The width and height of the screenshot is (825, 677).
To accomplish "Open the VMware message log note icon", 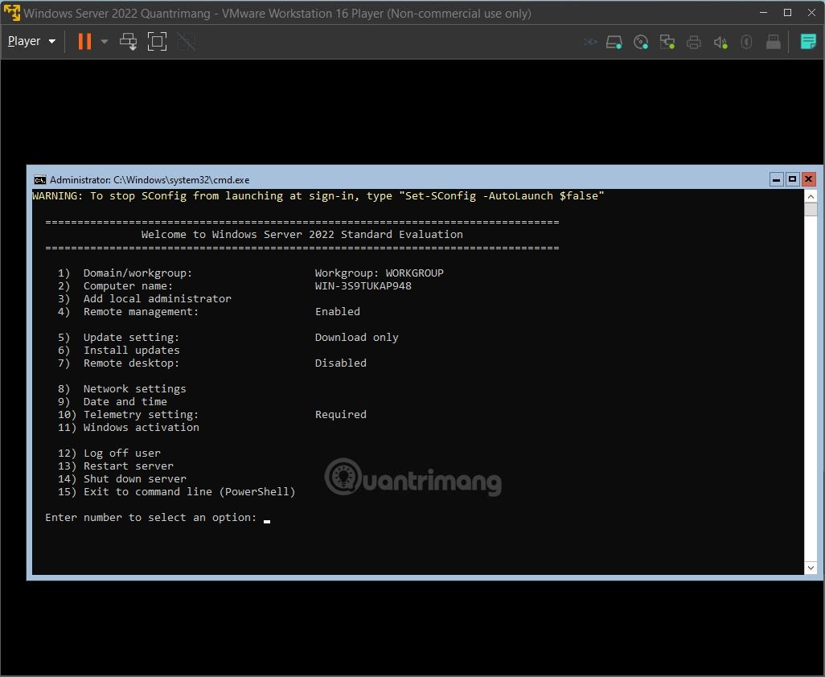I will [x=807, y=41].
